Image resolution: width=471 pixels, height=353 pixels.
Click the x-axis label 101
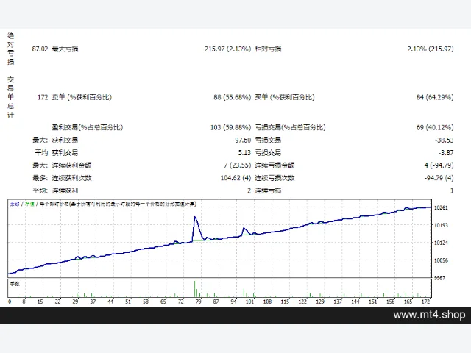pyautogui.click(x=249, y=302)
